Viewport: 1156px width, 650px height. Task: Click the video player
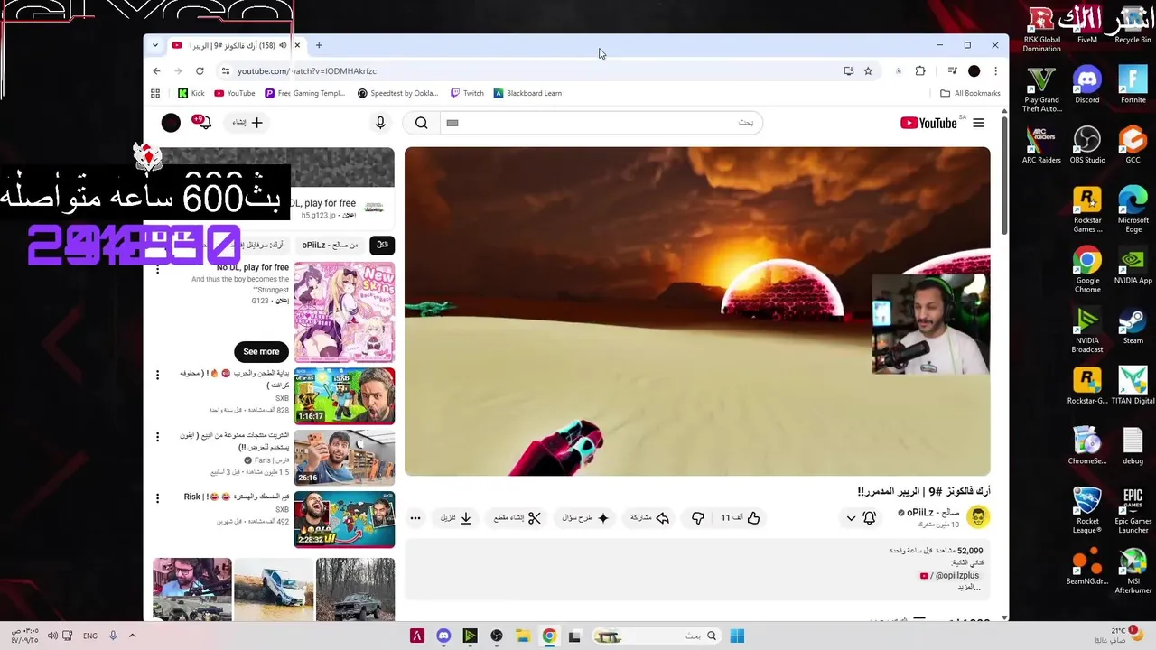click(x=697, y=311)
